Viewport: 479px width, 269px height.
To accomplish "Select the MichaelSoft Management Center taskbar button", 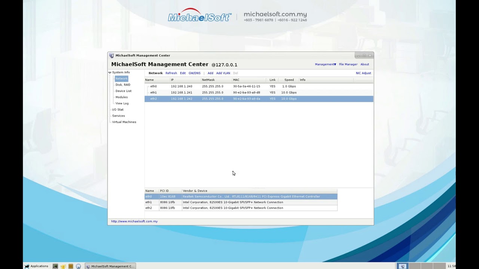I will [x=110, y=266].
